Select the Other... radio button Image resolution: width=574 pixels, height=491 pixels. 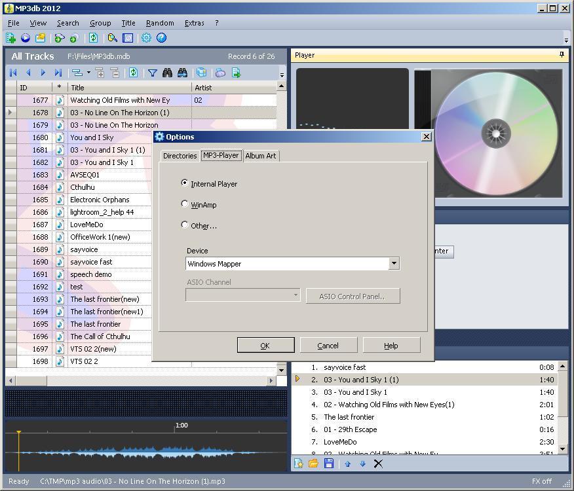(185, 225)
